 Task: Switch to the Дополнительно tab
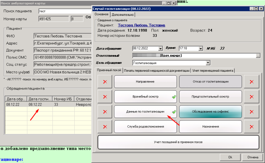[x=123, y=15]
